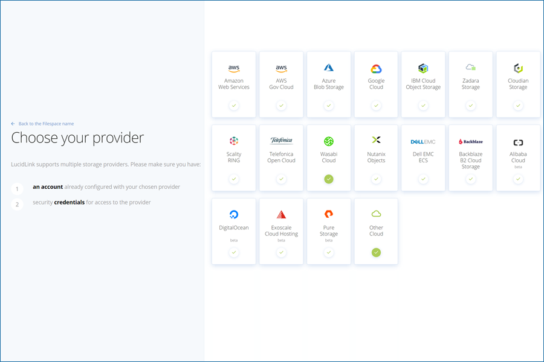Go back to the Filespace name
The image size is (544, 362).
[x=46, y=124]
